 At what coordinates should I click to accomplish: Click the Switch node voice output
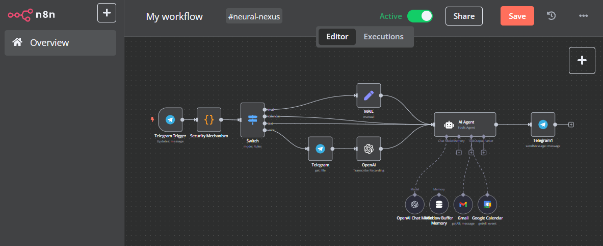coord(265,130)
